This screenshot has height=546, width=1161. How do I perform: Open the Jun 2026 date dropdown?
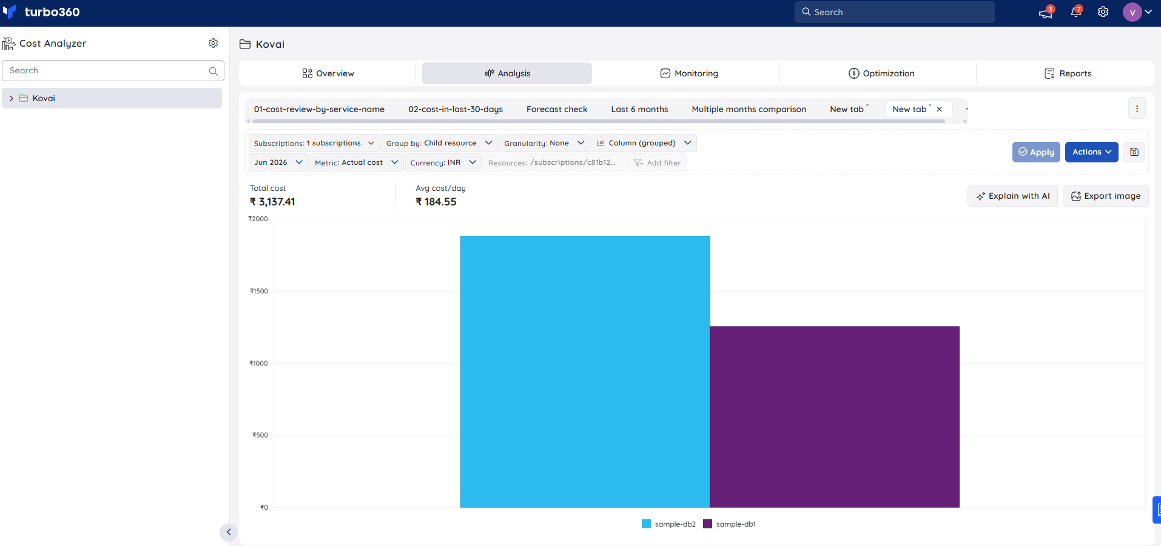(x=278, y=162)
